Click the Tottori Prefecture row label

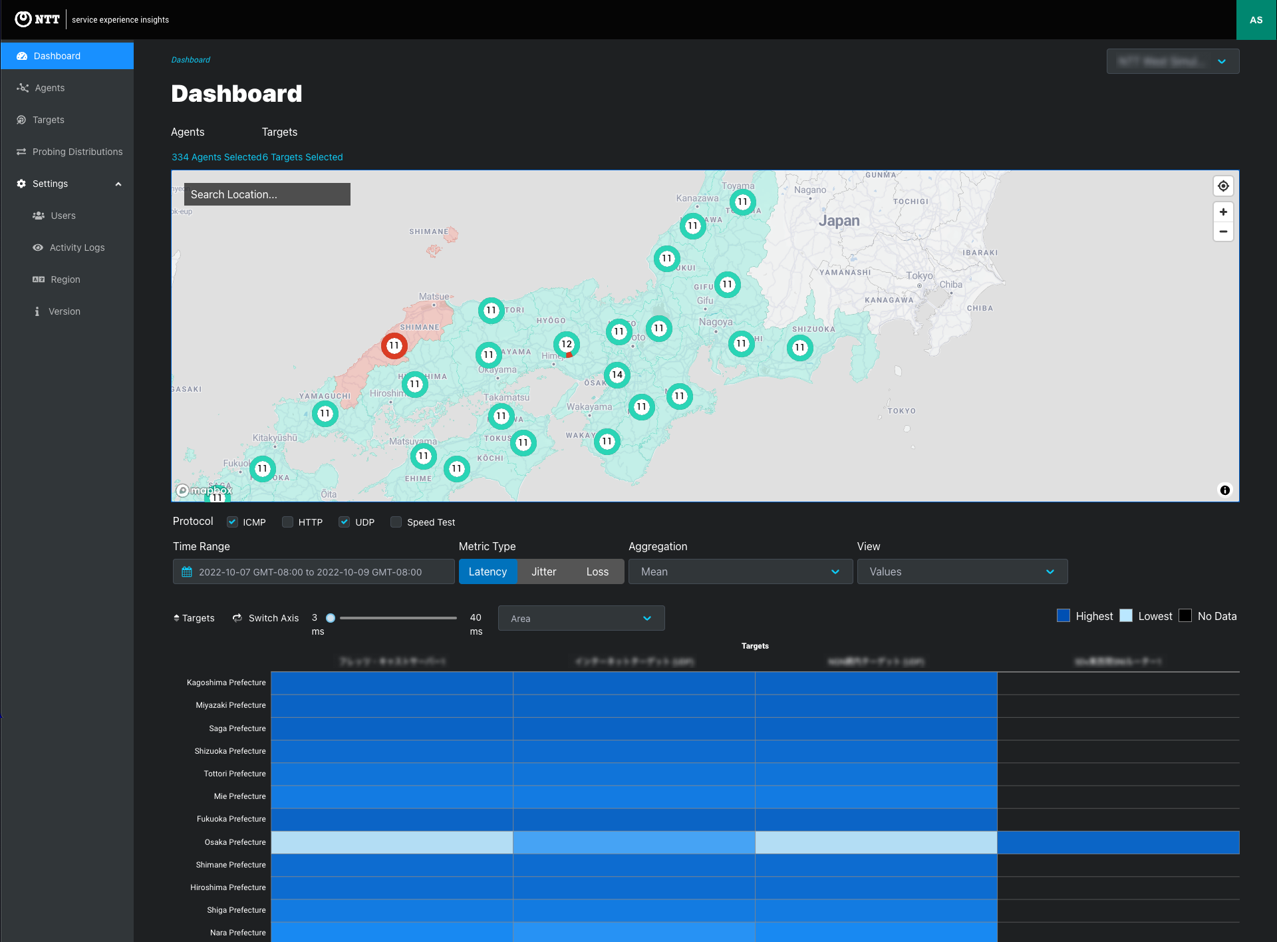pyautogui.click(x=234, y=774)
